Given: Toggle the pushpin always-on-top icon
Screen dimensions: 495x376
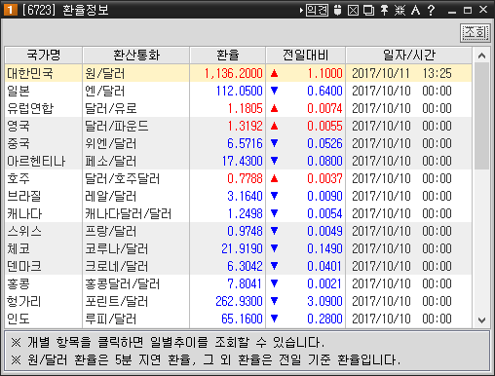Looking at the screenshot, I should pyautogui.click(x=384, y=10).
